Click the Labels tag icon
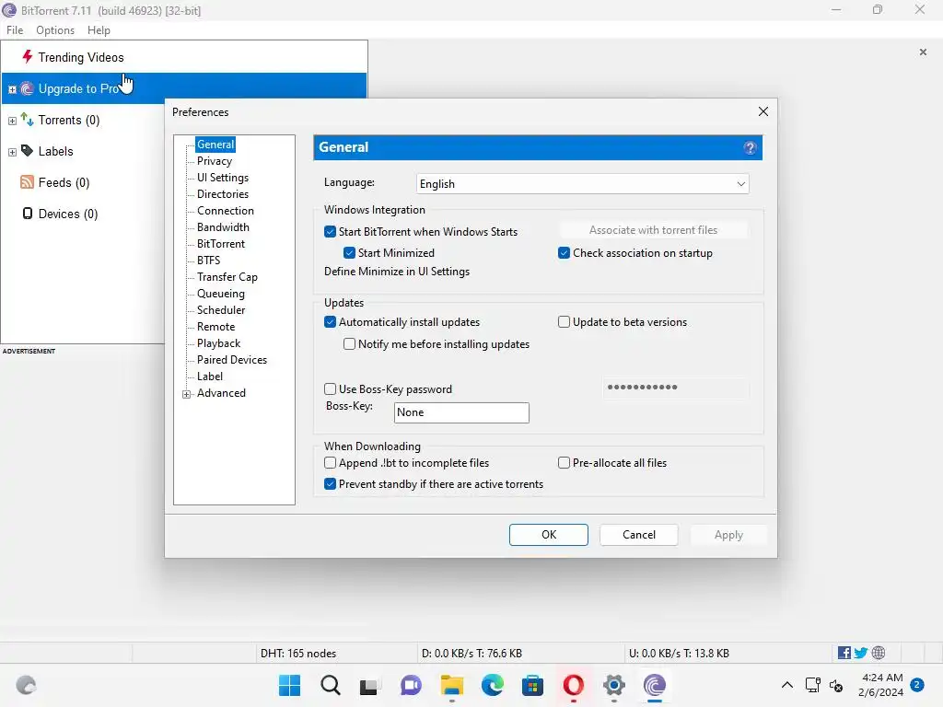Image resolution: width=943 pixels, height=707 pixels. 27,150
